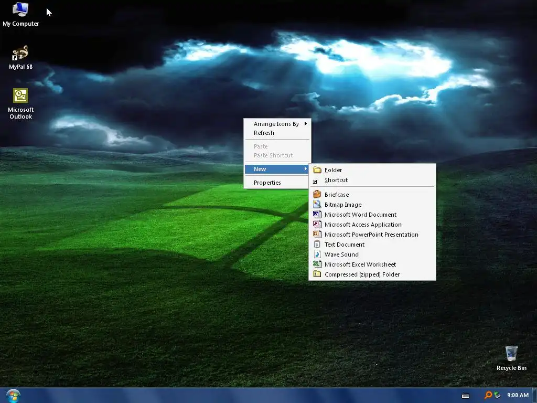Create a new Folder

pos(372,170)
